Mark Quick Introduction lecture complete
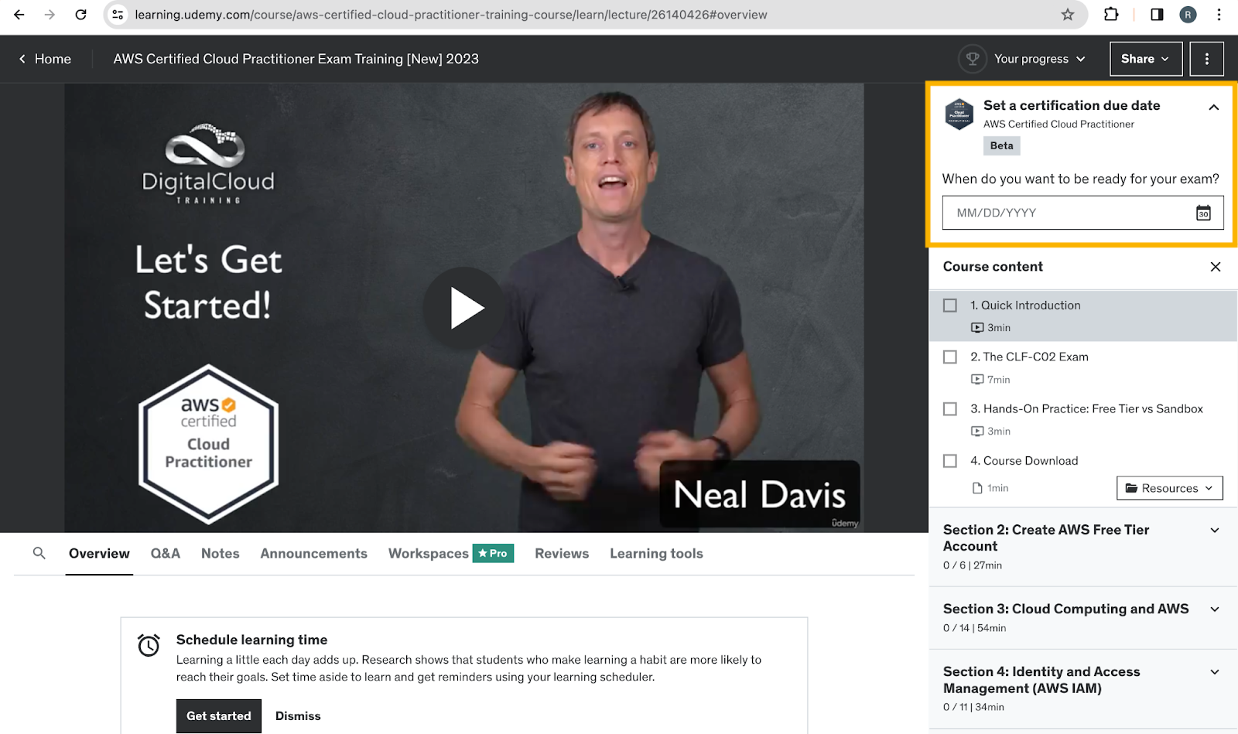 coord(950,306)
